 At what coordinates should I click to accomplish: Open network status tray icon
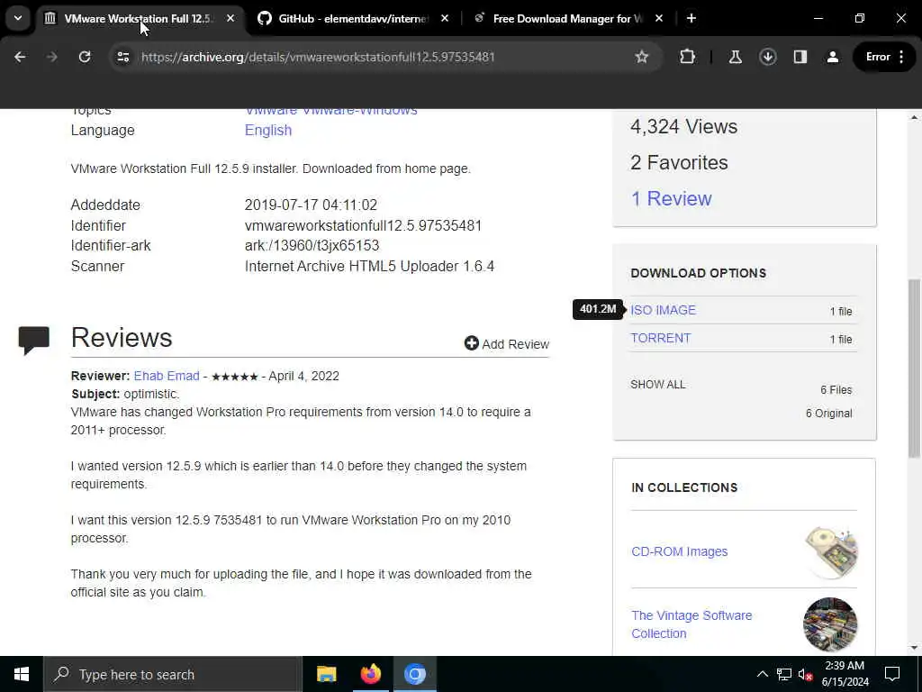click(784, 674)
